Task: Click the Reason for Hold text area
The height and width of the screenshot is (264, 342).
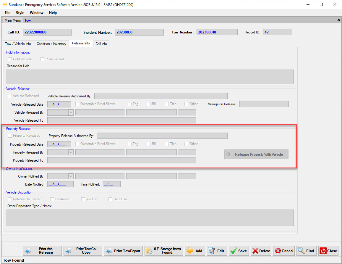Action: tap(150, 77)
